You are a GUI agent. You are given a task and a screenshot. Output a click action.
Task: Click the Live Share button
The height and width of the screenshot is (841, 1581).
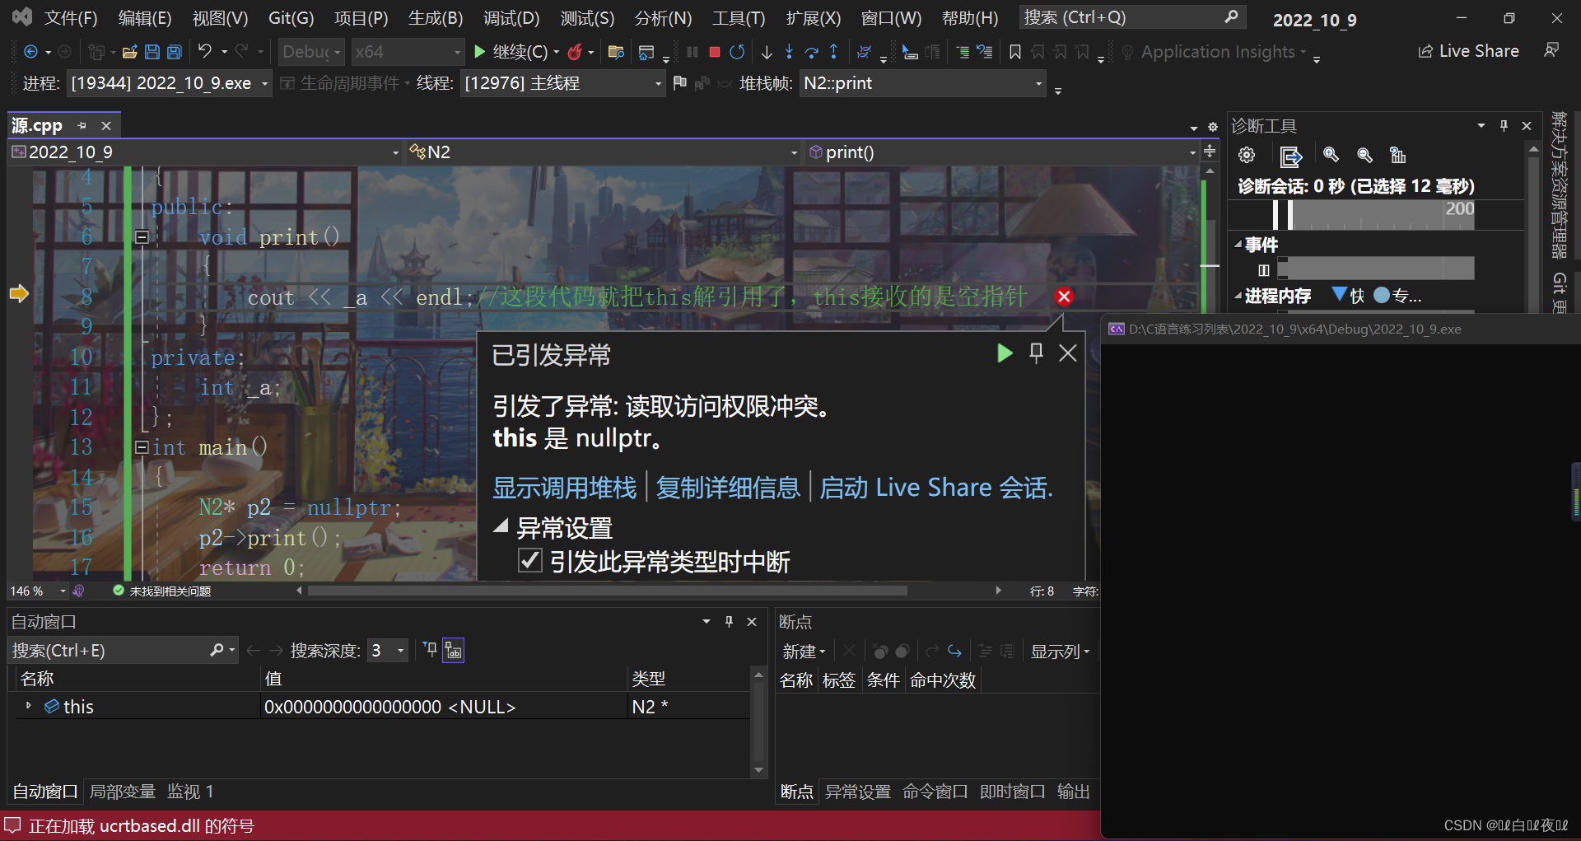(1468, 51)
